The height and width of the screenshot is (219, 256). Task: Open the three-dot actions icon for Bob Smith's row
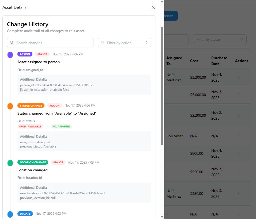(x=239, y=136)
